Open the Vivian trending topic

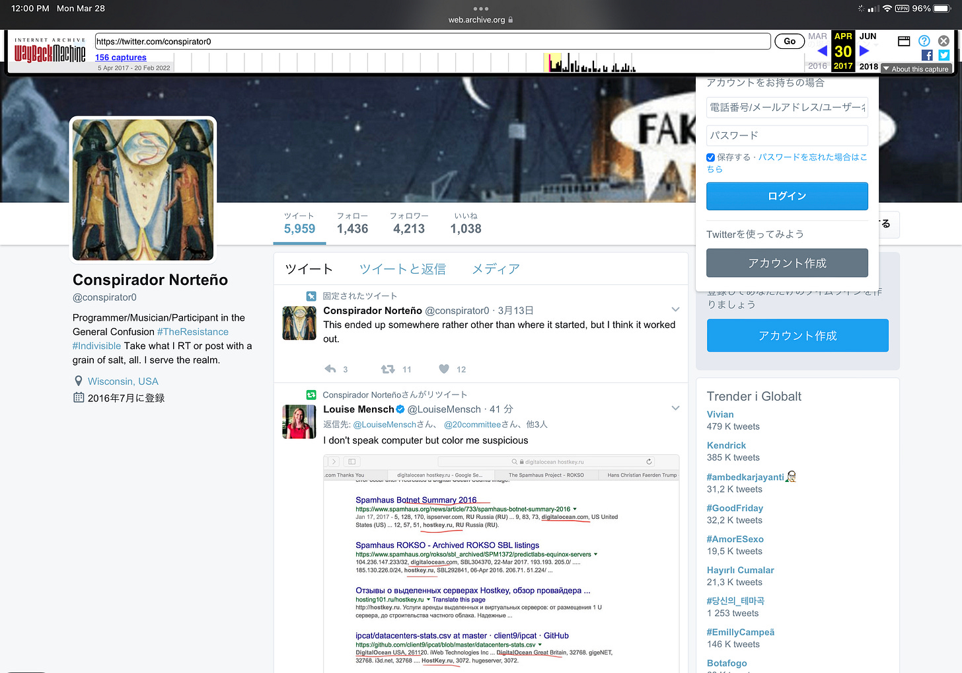pyautogui.click(x=720, y=415)
